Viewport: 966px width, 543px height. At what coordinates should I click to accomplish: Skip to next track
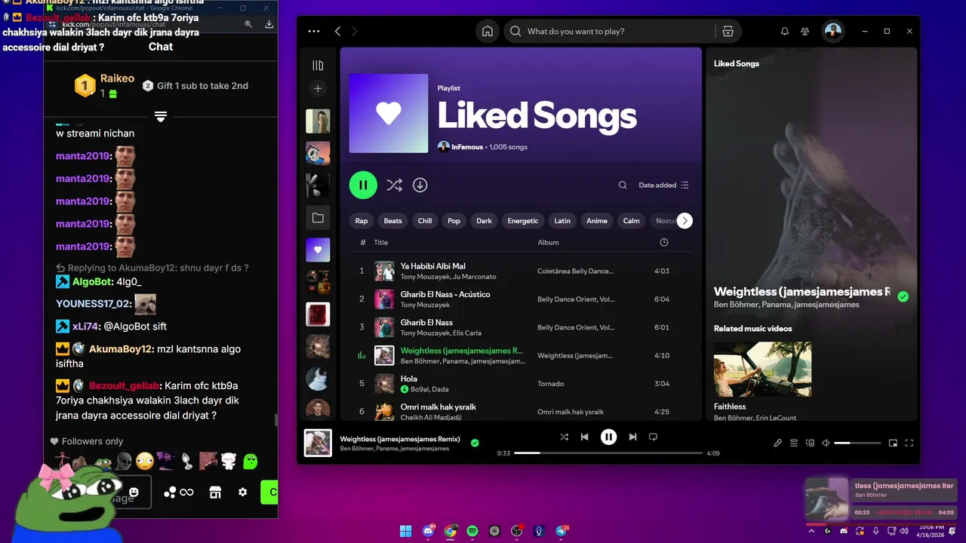point(632,437)
